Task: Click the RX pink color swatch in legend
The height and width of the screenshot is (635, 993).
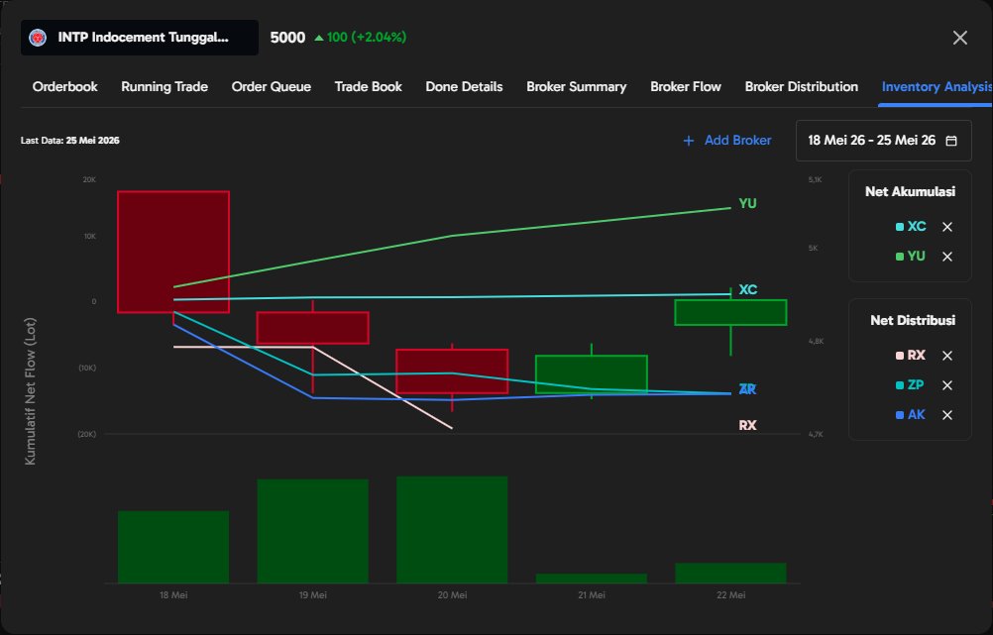Action: pos(899,356)
